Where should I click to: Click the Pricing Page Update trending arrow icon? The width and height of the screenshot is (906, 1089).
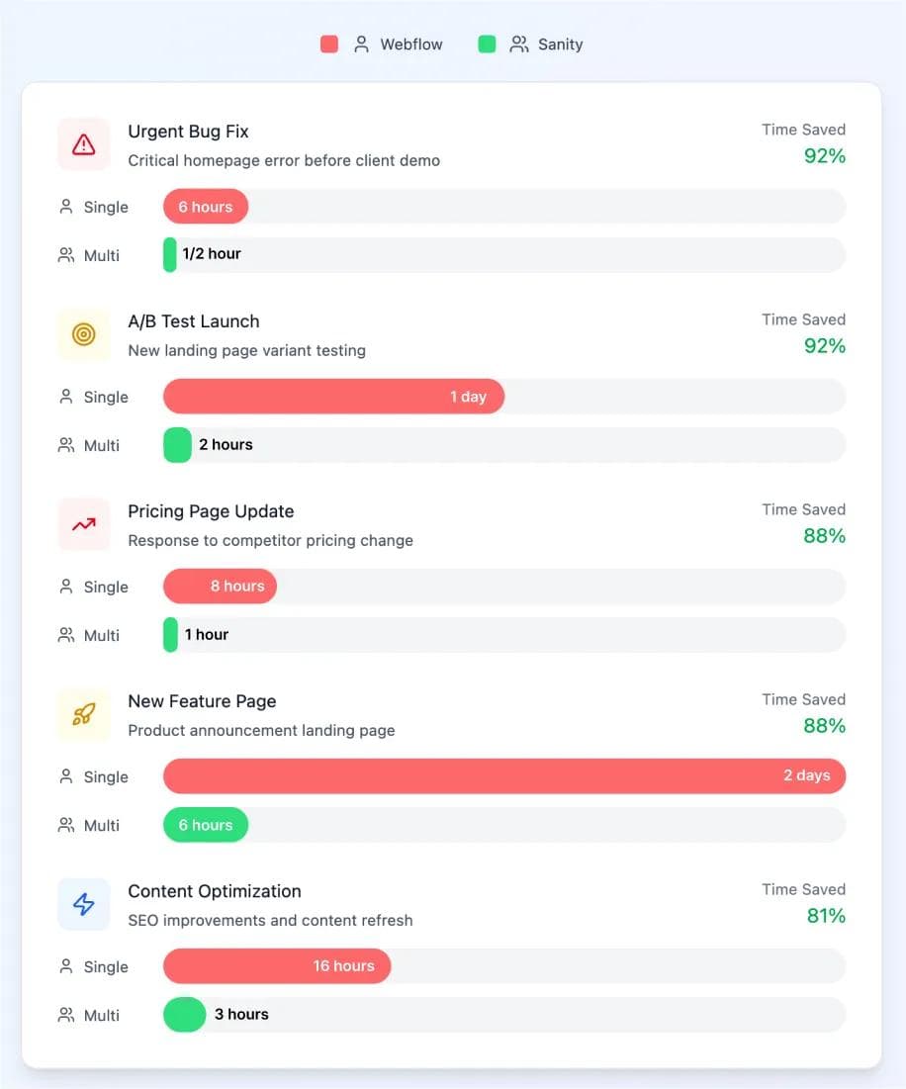[x=84, y=524]
